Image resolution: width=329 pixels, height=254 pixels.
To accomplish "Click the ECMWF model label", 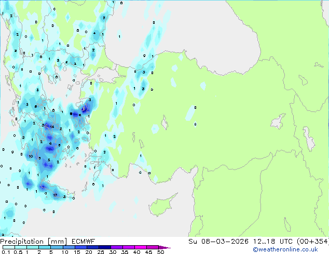I will click(x=84, y=242).
